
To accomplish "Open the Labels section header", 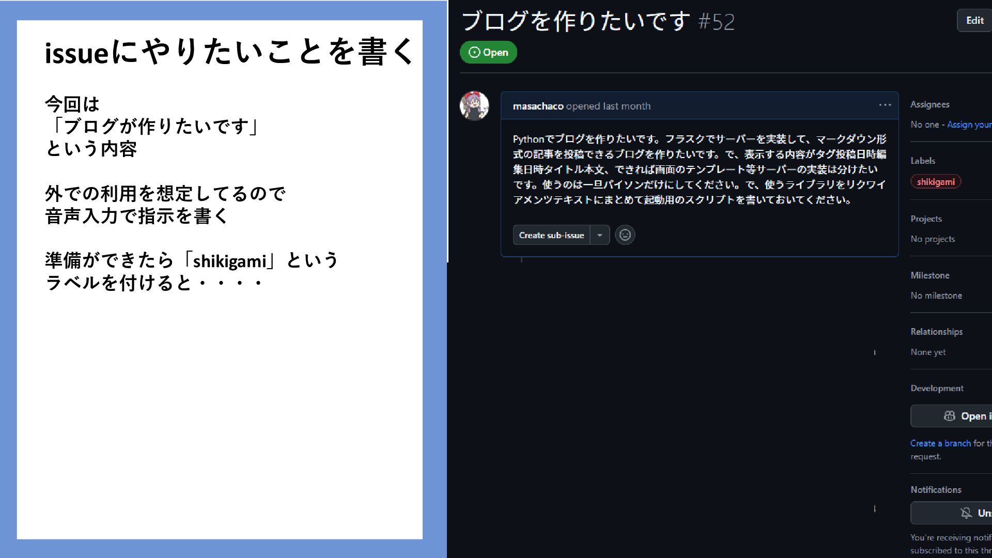I will (x=923, y=161).
